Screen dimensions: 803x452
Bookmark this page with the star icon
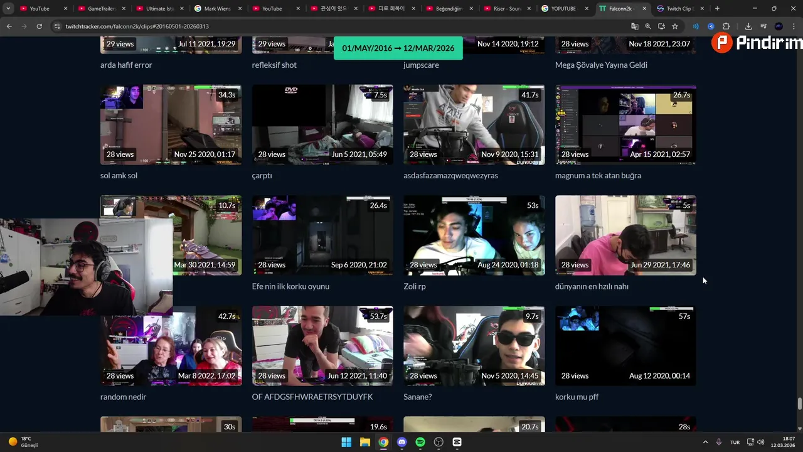(675, 26)
